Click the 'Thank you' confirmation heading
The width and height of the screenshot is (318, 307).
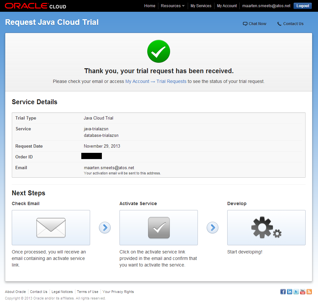click(159, 71)
